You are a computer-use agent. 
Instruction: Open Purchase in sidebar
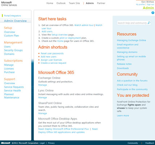click(9, 72)
